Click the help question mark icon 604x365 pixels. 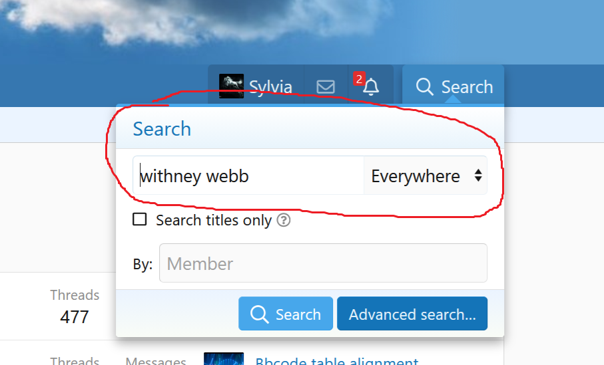tap(283, 220)
